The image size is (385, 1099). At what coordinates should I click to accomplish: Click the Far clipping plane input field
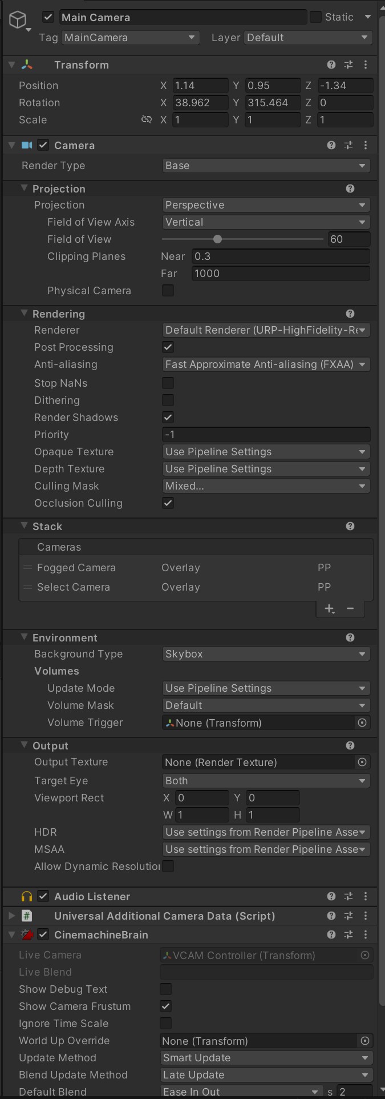click(281, 274)
